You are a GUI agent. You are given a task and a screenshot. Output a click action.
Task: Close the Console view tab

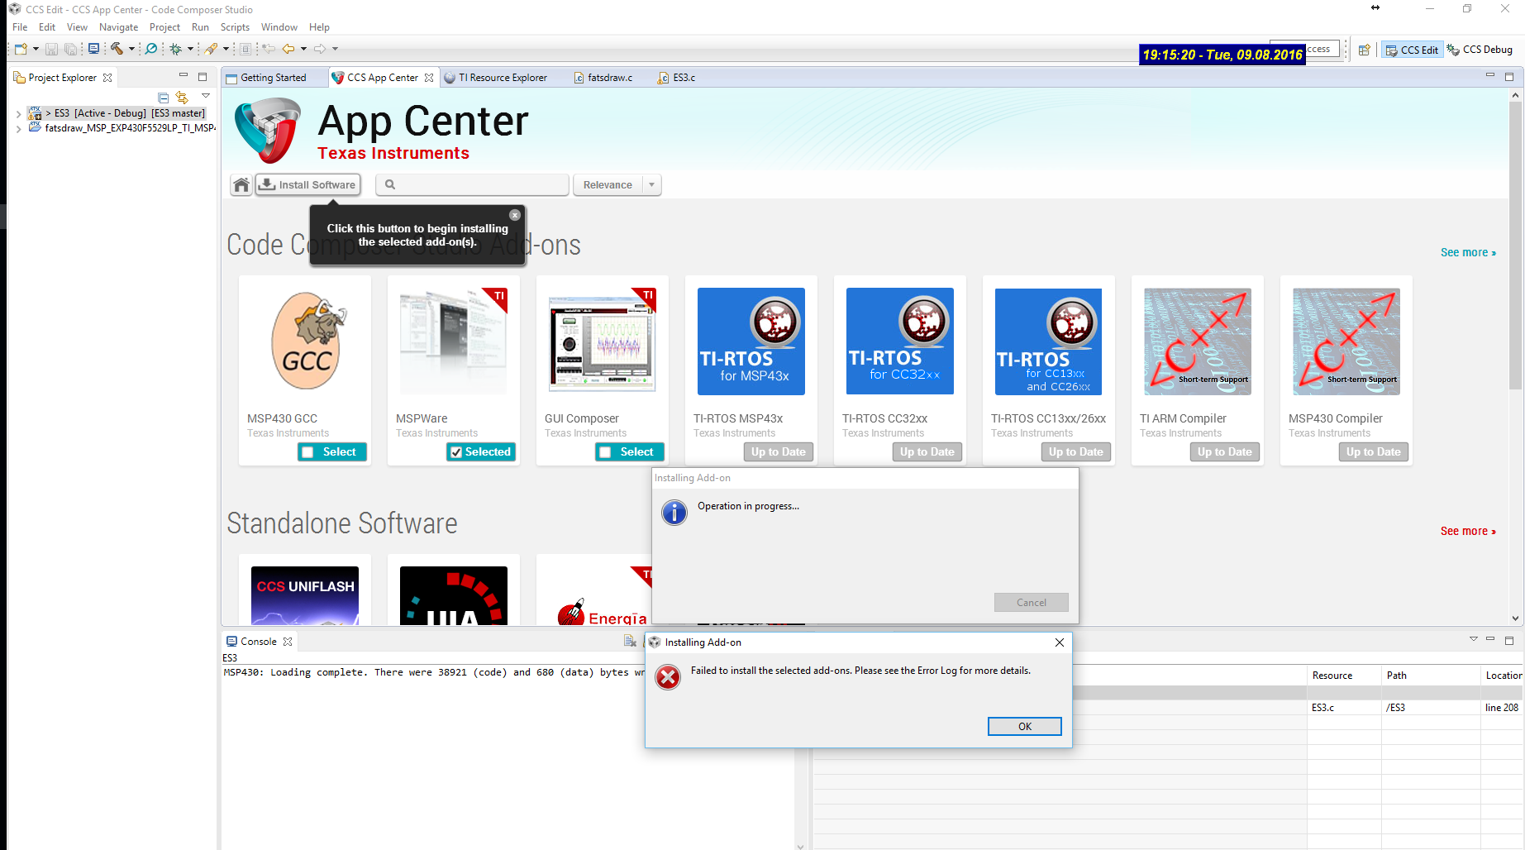[x=288, y=642]
